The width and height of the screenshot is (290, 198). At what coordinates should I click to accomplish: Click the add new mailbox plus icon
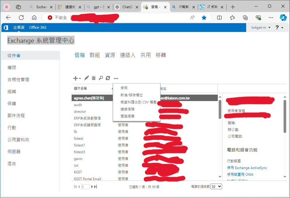coord(75,78)
